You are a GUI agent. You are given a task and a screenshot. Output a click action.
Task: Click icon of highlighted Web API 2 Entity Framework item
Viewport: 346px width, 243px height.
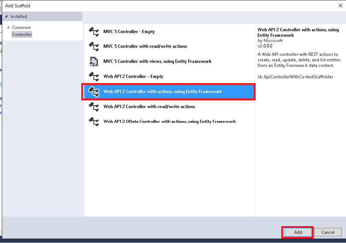[x=94, y=92]
